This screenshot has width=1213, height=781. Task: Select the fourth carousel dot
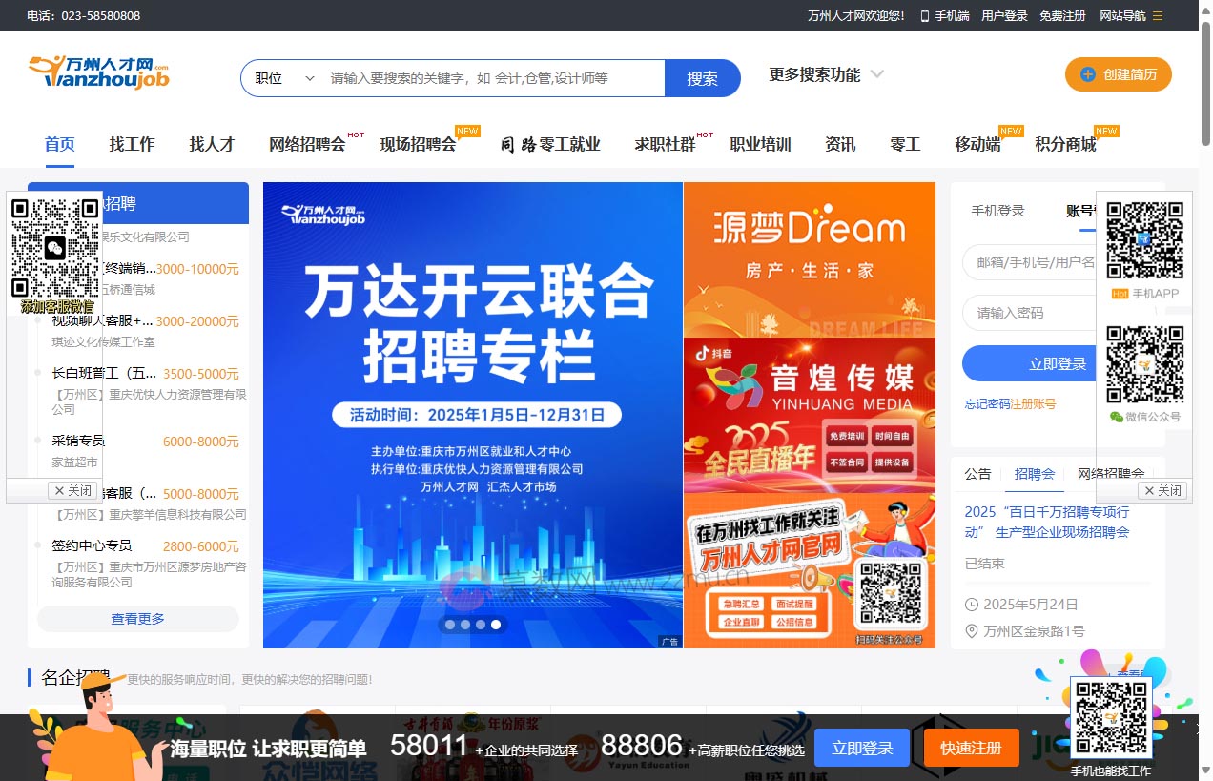tap(495, 625)
